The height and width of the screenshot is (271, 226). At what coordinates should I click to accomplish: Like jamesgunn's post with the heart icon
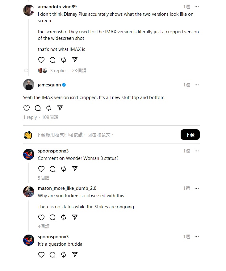pos(27,108)
